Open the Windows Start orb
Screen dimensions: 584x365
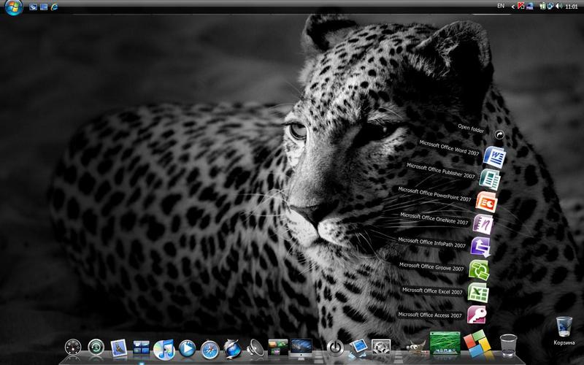[x=12, y=7]
